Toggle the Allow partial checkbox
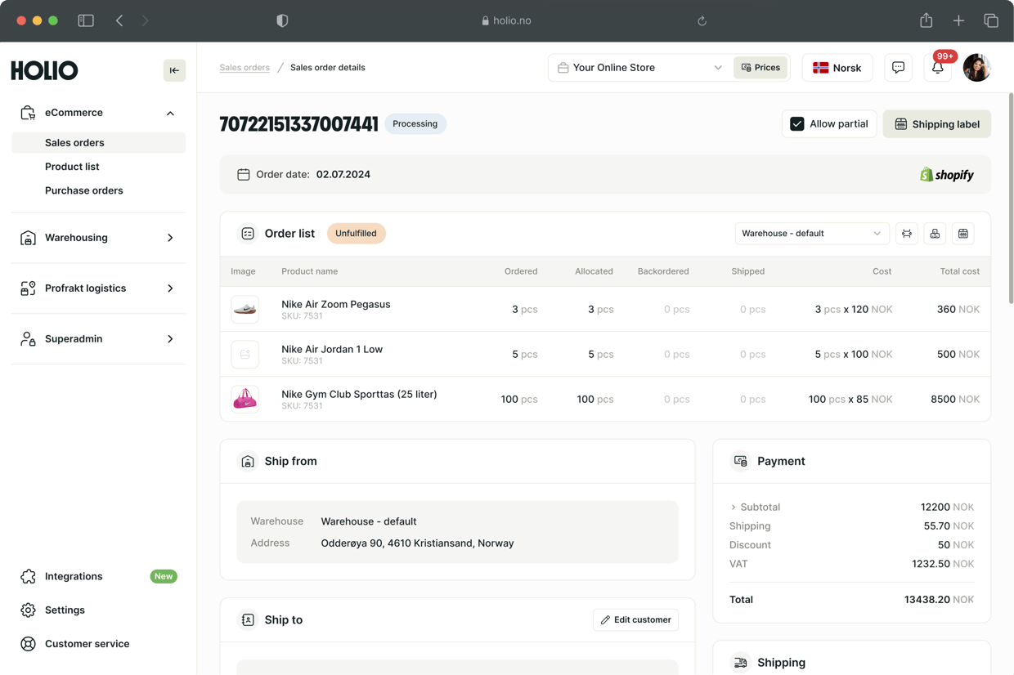The height and width of the screenshot is (675, 1014). pyautogui.click(x=797, y=124)
